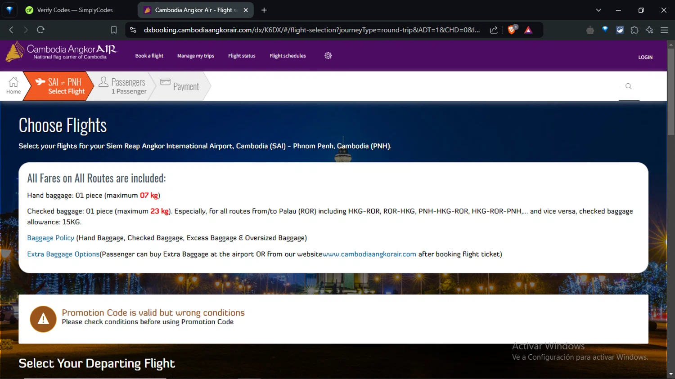Go back with the browser back arrow
This screenshot has height=379, width=675.
click(x=11, y=30)
